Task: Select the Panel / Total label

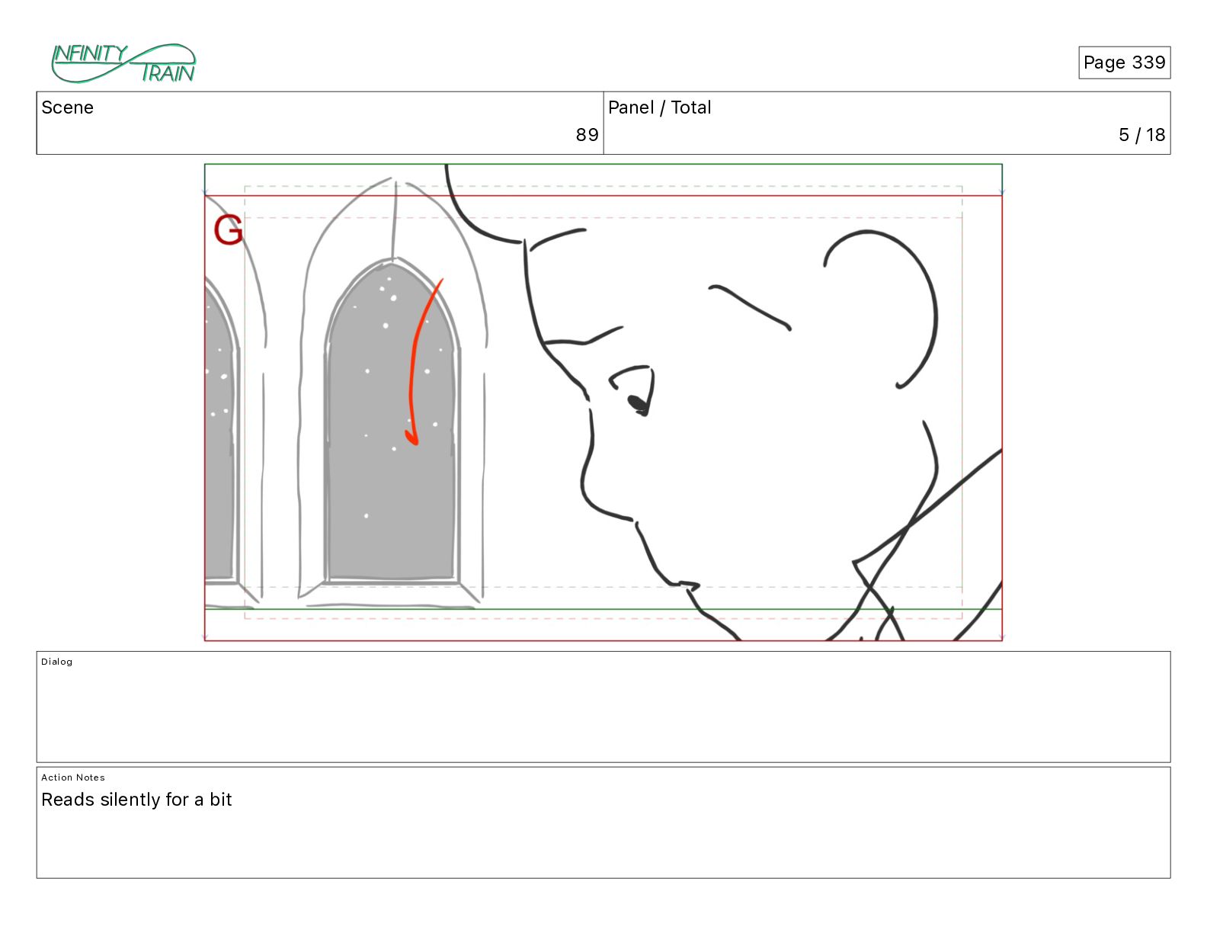Action: (x=659, y=107)
